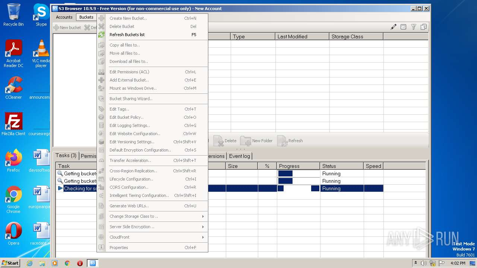477x268 pixels.
Task: Click the empty buckets list pane
Action: [x=75, y=90]
